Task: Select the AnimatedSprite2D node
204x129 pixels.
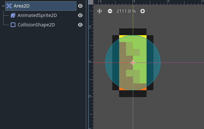Action: tap(37, 15)
